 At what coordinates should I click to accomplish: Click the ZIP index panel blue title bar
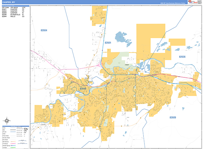coord(16,6)
